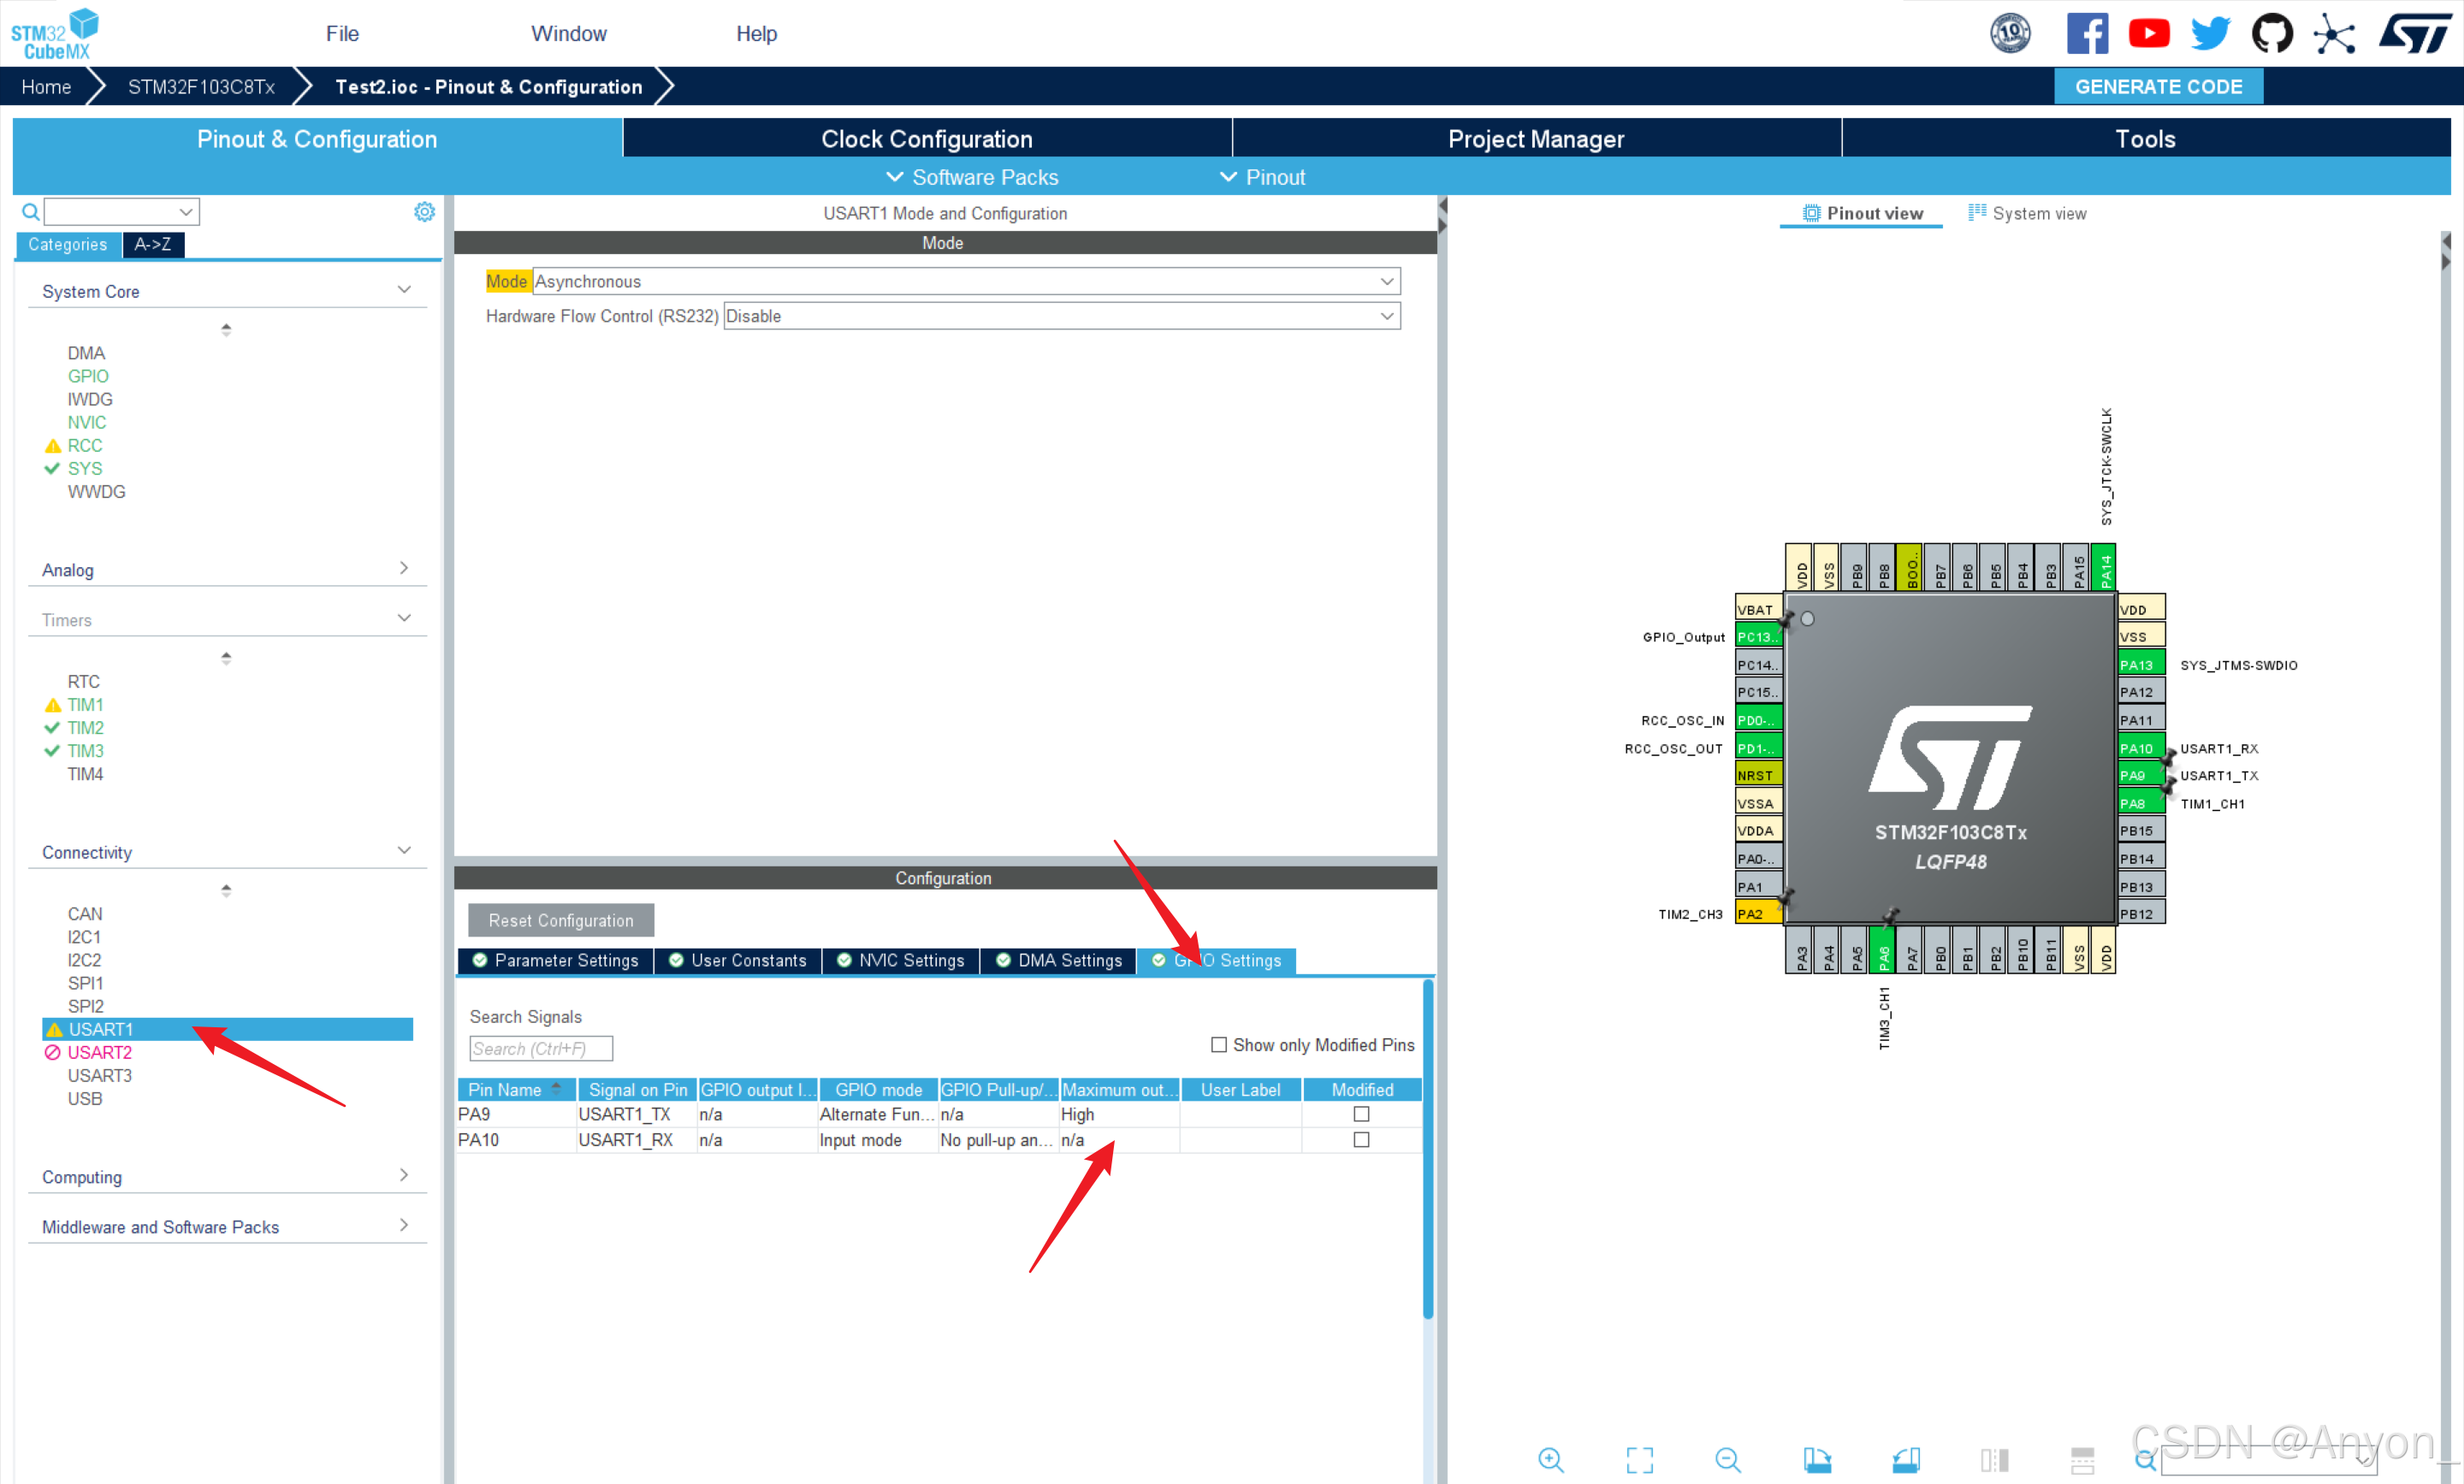Select pin NRST on the chip
The width and height of the screenshot is (2464, 1484).
(1758, 775)
